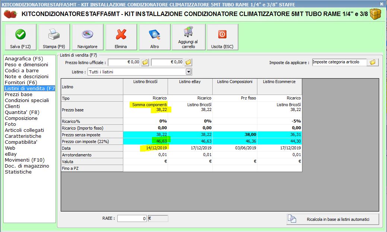387x232 pixels.
Task: Click the Imposte categoria articolo field
Action: pyautogui.click(x=339, y=62)
